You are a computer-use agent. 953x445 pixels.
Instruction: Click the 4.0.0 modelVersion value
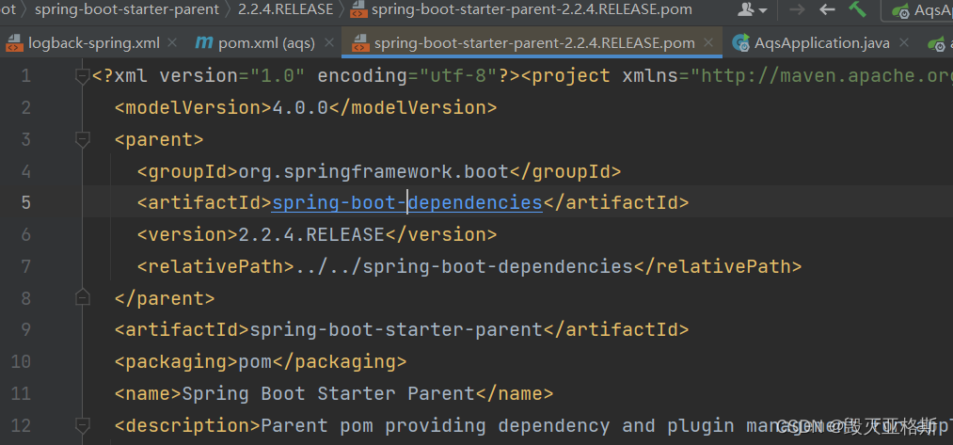pyautogui.click(x=300, y=107)
